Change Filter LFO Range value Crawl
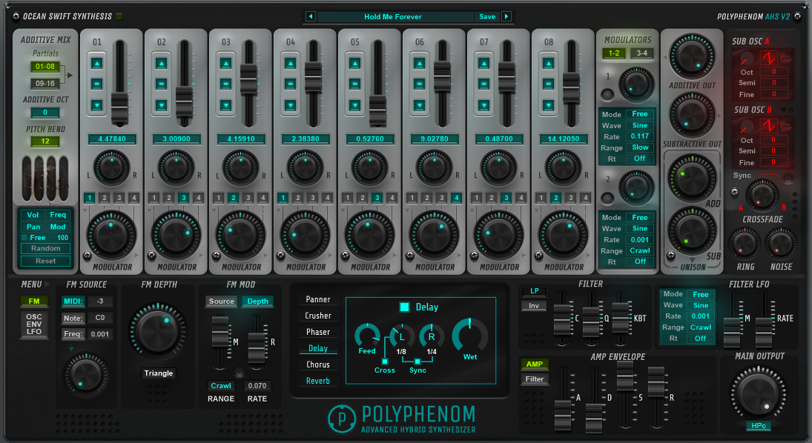 tap(701, 327)
